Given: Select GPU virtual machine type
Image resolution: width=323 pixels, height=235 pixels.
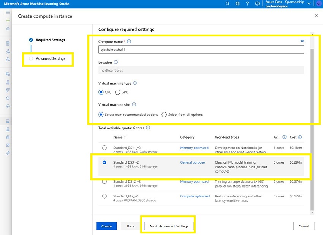Looking at the screenshot, I should pos(117,92).
